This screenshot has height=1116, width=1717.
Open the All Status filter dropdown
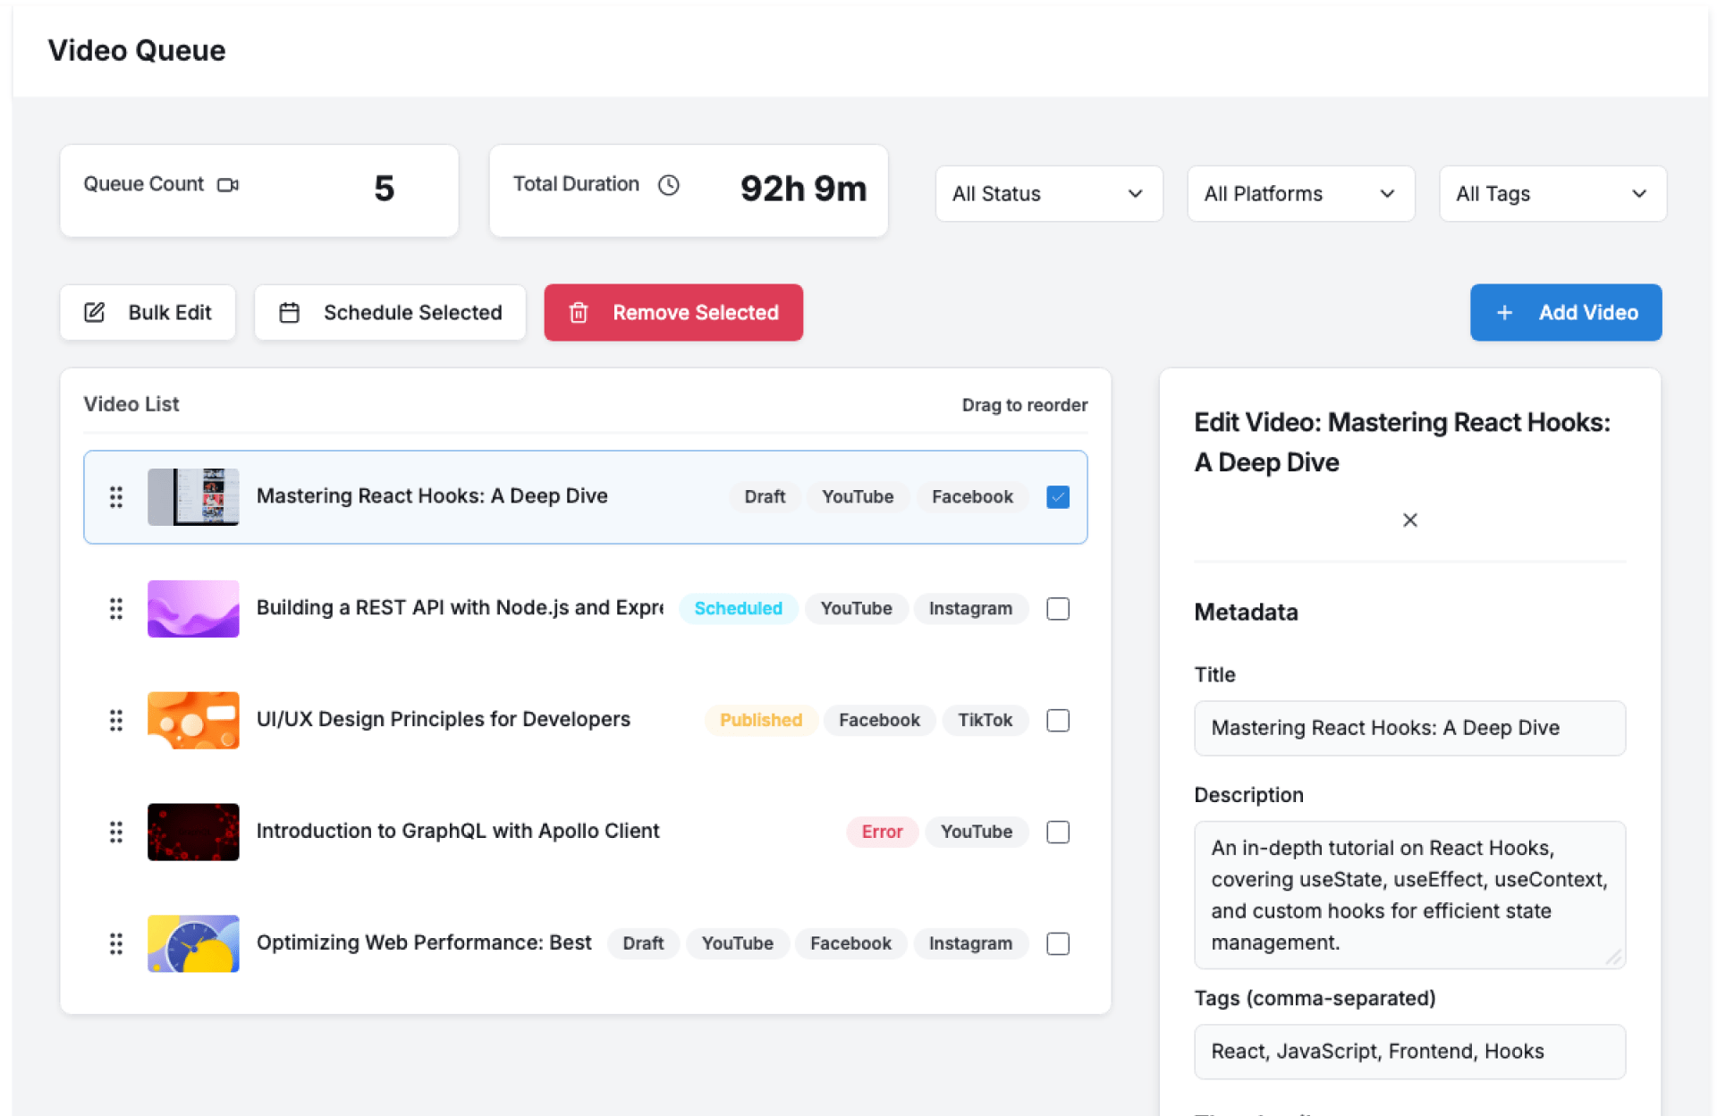tap(1048, 194)
